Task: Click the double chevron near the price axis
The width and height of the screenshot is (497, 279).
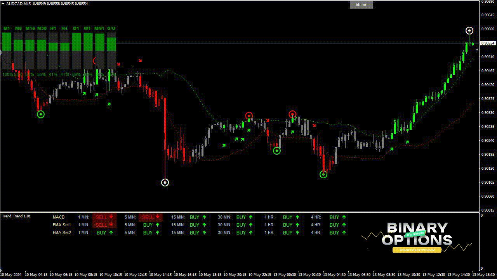Action: (x=477, y=50)
